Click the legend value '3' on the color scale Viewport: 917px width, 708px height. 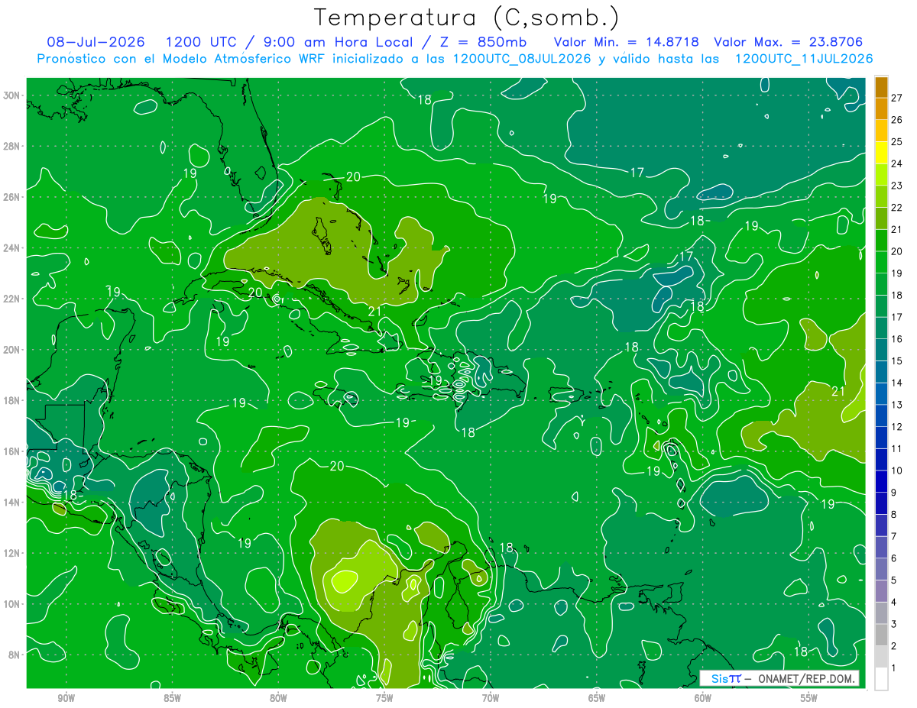coord(893,624)
